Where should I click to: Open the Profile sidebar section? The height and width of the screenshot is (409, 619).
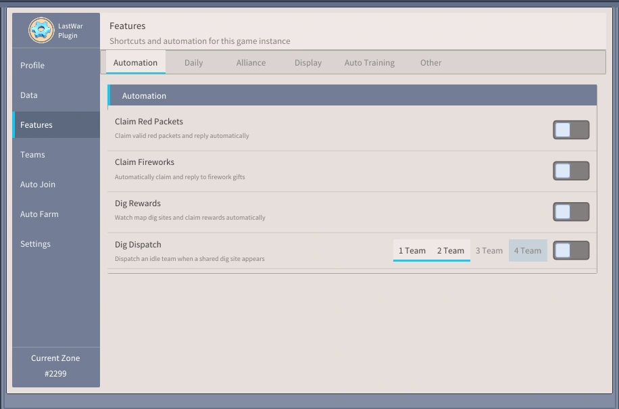point(56,65)
